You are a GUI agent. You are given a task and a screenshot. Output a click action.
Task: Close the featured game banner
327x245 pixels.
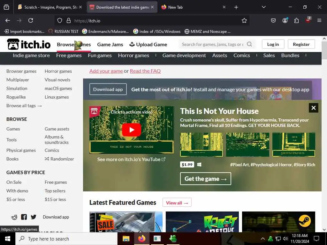(x=314, y=108)
